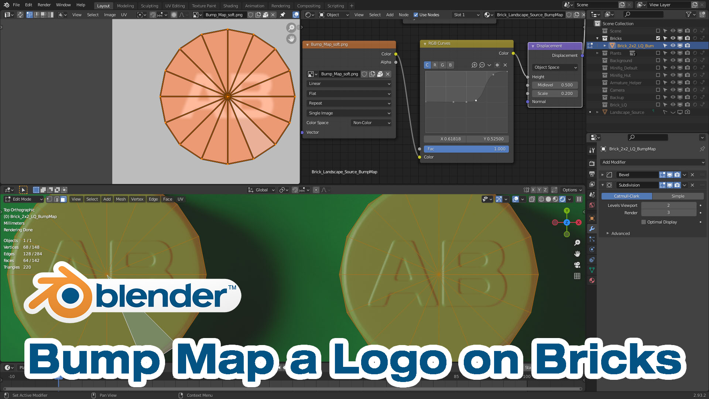Toggle the Use Nodes checkbox
Screen dimensions: 709x399
pyautogui.click(x=416, y=15)
